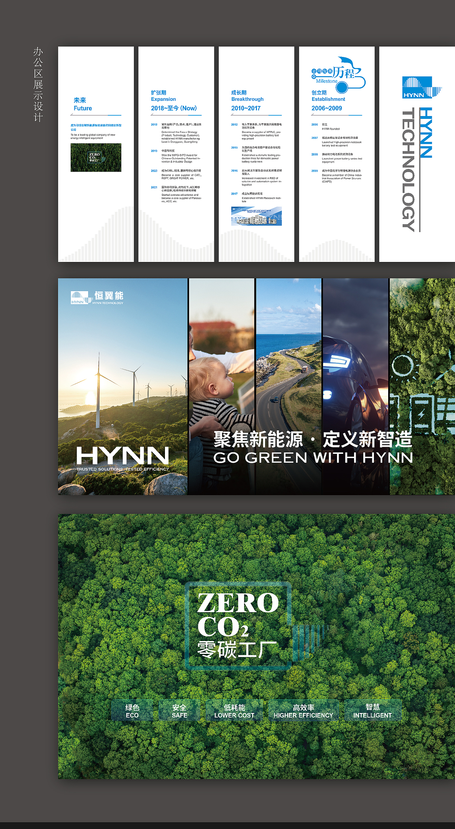Open the small ZERO CO2 forest thumbnail in the Future panel
Image resolution: width=455 pixels, height=829 pixels.
(96, 158)
